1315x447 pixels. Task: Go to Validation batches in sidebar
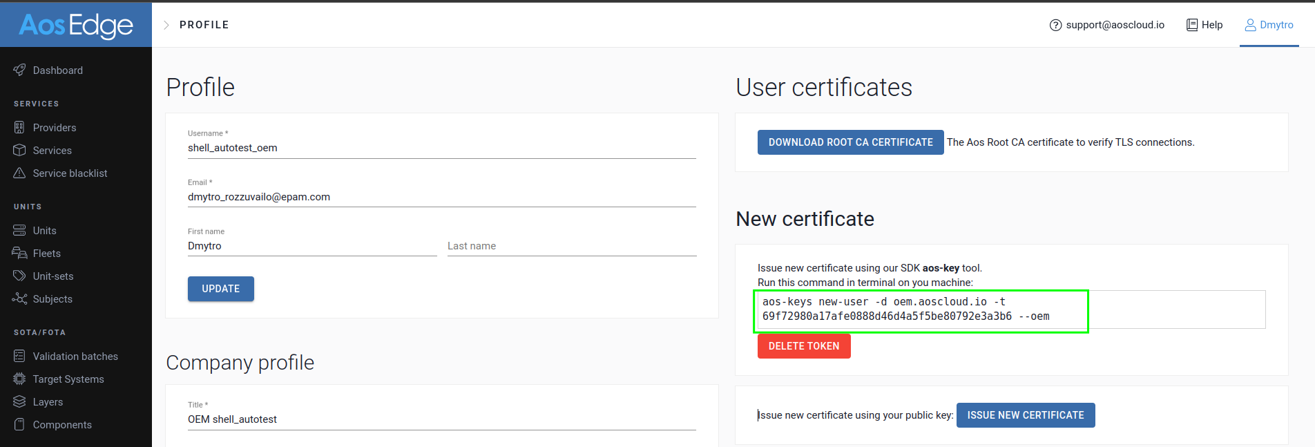click(75, 356)
